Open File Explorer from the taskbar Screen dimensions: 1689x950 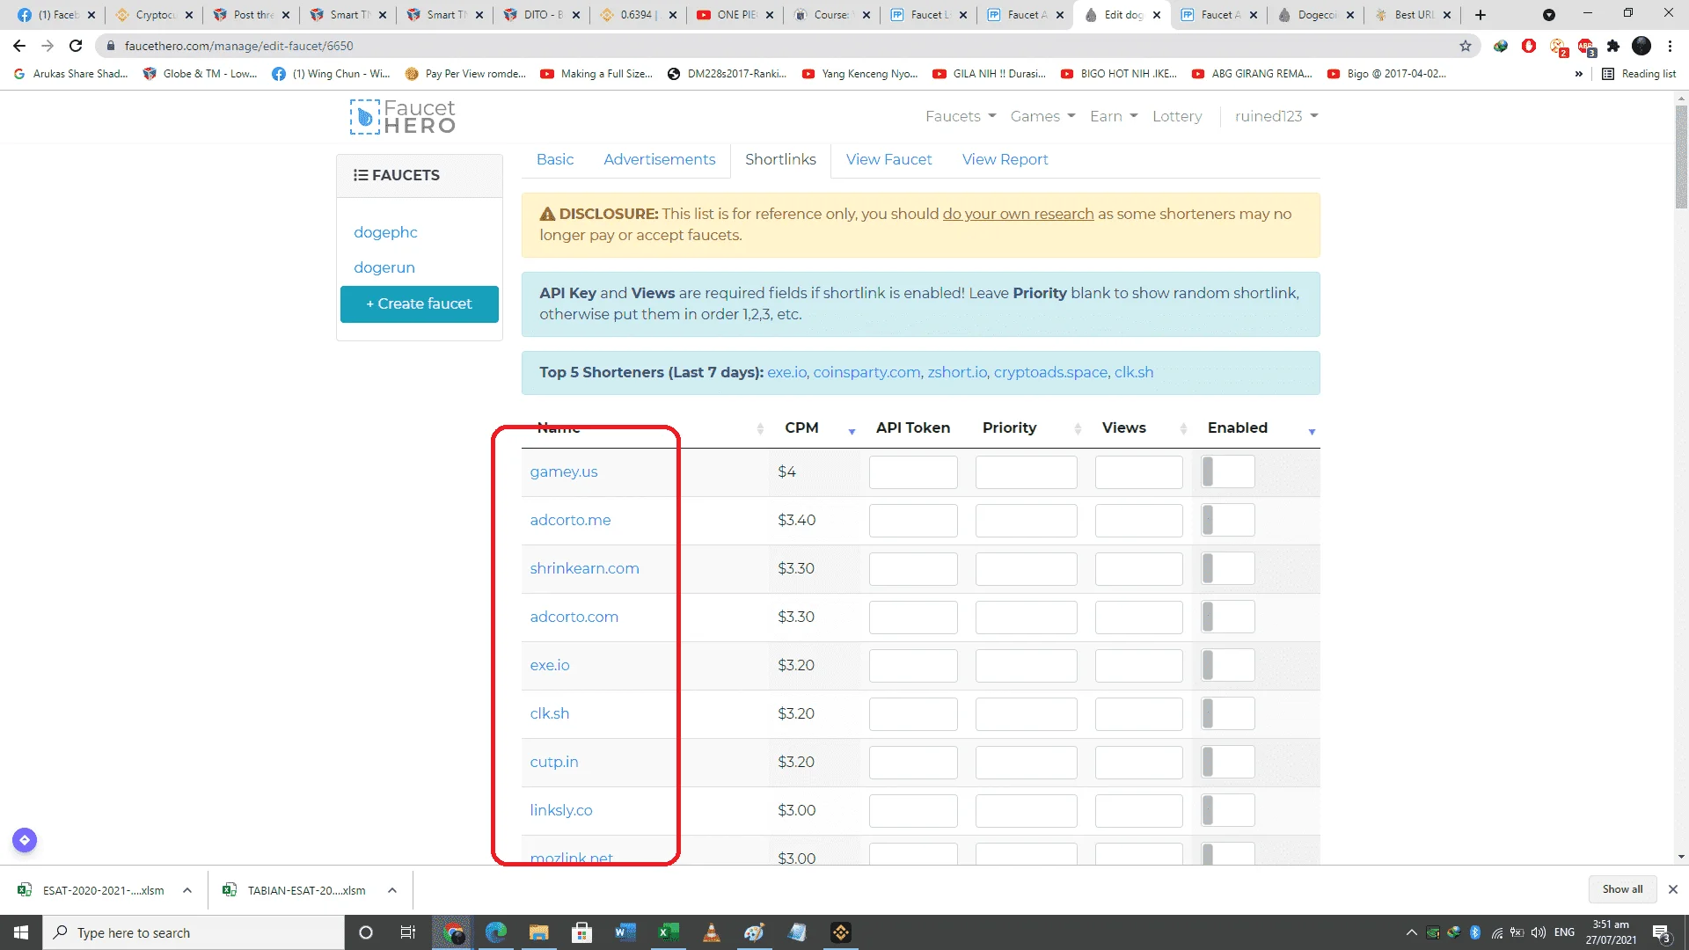(x=539, y=932)
